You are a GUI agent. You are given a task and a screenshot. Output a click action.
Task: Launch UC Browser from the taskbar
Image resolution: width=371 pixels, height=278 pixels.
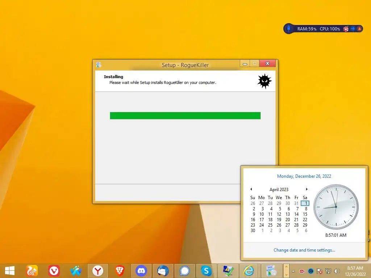click(32, 271)
